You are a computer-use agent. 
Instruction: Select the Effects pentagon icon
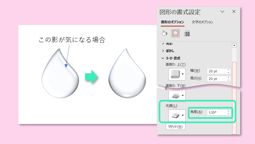point(175,33)
